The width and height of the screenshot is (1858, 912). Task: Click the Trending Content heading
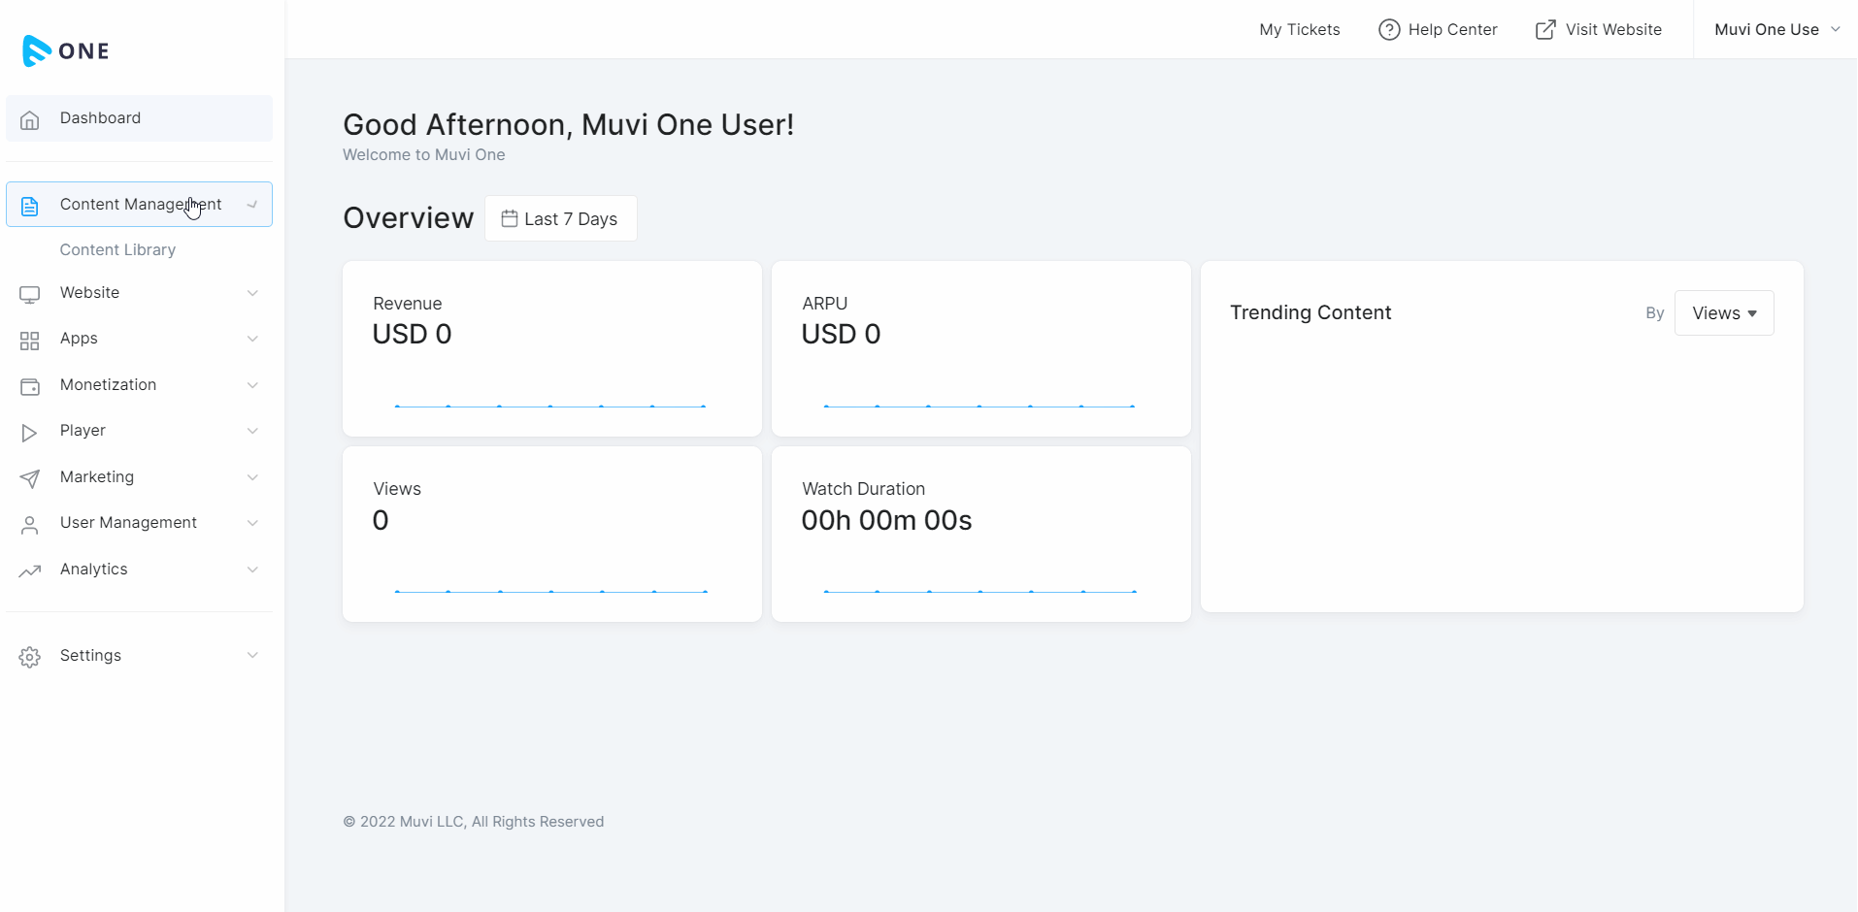click(x=1311, y=312)
